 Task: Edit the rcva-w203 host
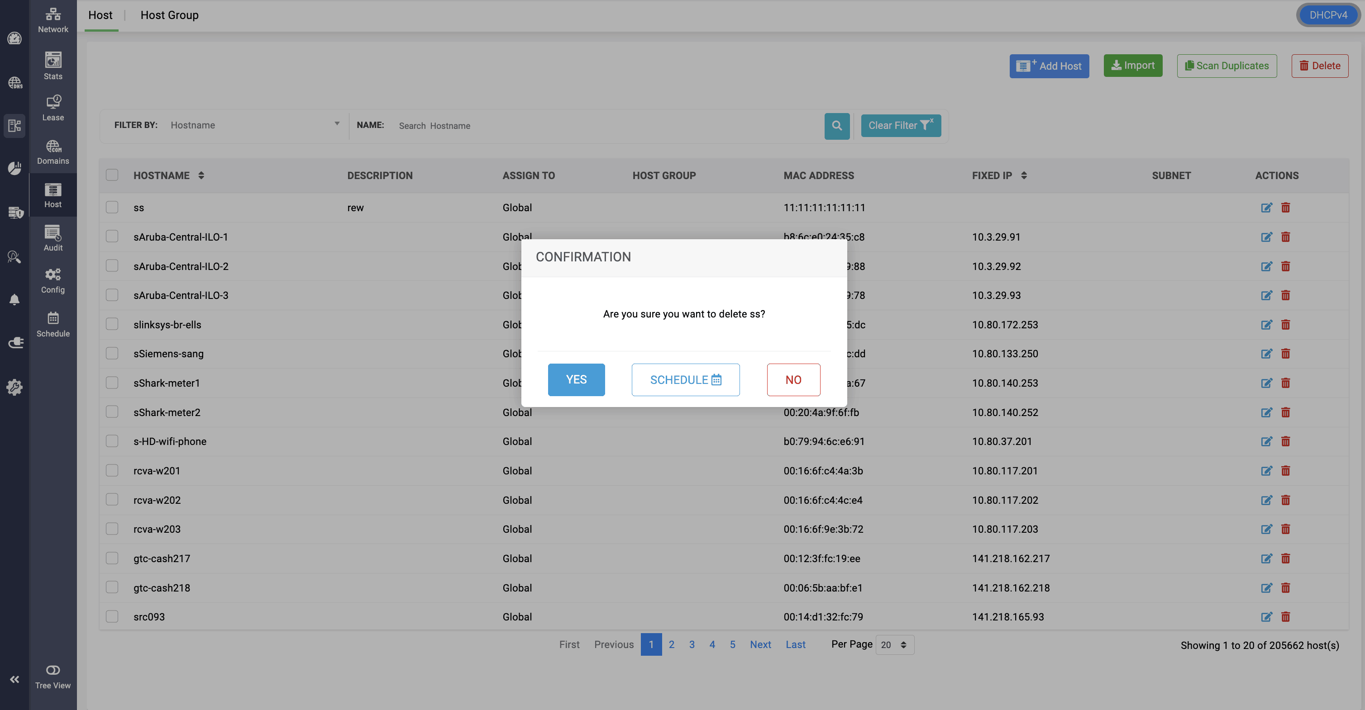click(1266, 529)
